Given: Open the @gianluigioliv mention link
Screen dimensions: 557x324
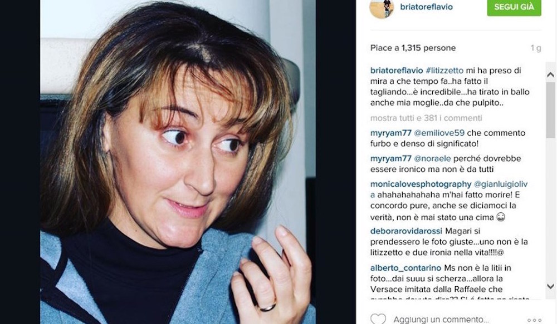Looking at the screenshot, I should click(501, 185).
